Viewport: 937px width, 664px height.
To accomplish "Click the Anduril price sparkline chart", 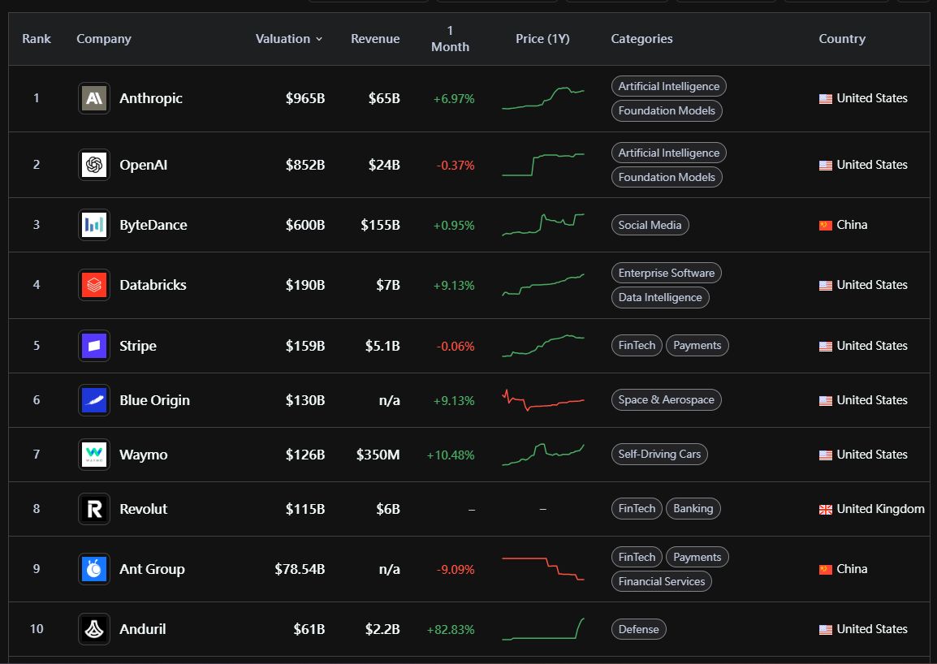I will coord(543,629).
